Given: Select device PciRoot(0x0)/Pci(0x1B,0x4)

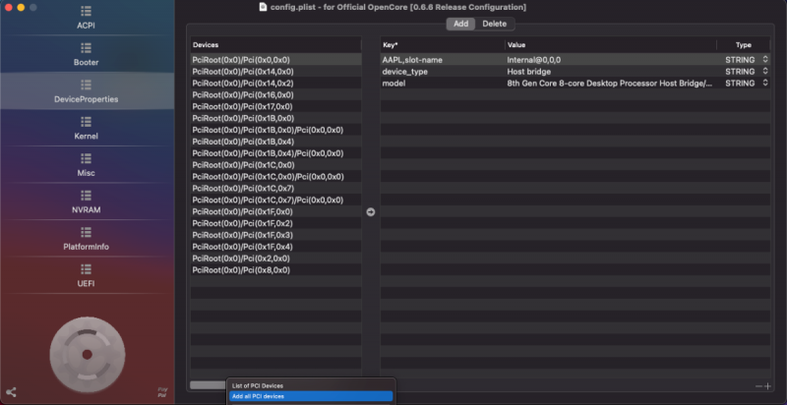Looking at the screenshot, I should tap(275, 142).
